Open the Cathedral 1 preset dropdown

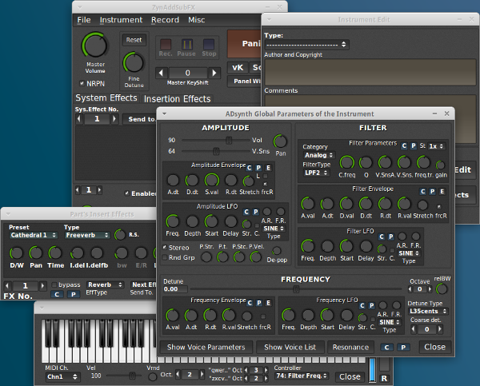click(x=34, y=235)
